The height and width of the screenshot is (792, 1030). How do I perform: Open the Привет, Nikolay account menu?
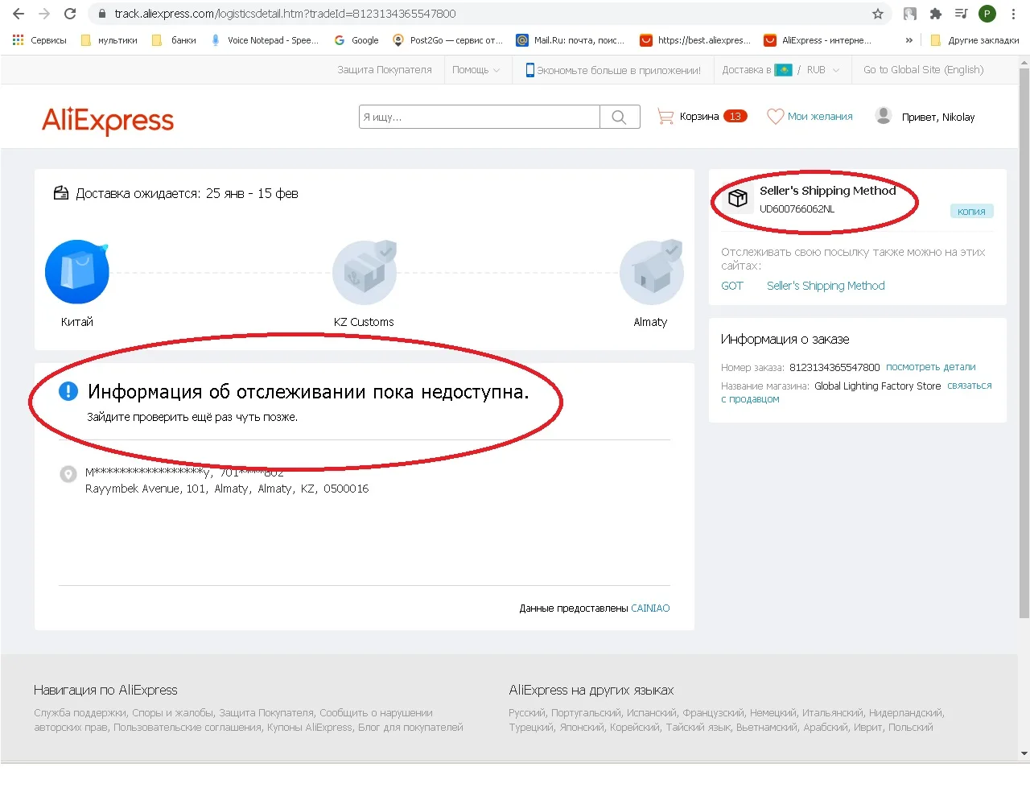(x=925, y=117)
